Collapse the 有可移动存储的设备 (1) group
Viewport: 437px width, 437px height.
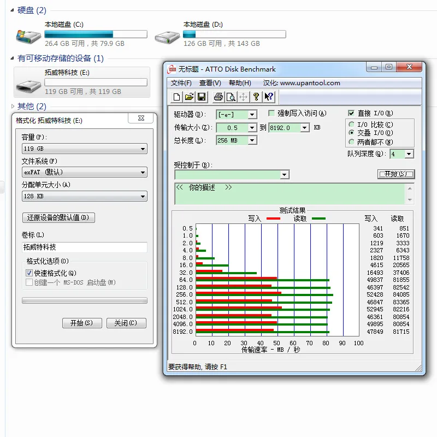coord(12,58)
